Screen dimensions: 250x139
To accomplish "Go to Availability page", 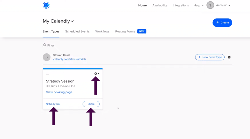I will pyautogui.click(x=159, y=5).
